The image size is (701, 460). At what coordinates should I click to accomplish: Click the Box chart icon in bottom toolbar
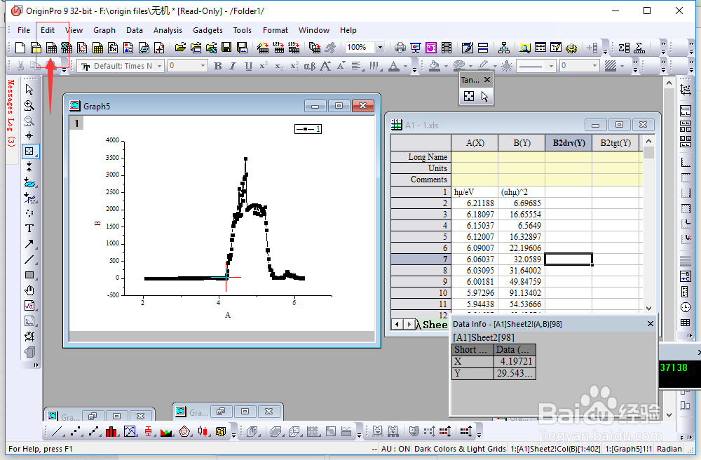pyautogui.click(x=148, y=431)
